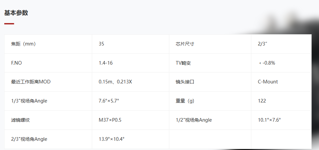Click the 2/3"视场角Angle label
The image size is (319, 150).
29,139
